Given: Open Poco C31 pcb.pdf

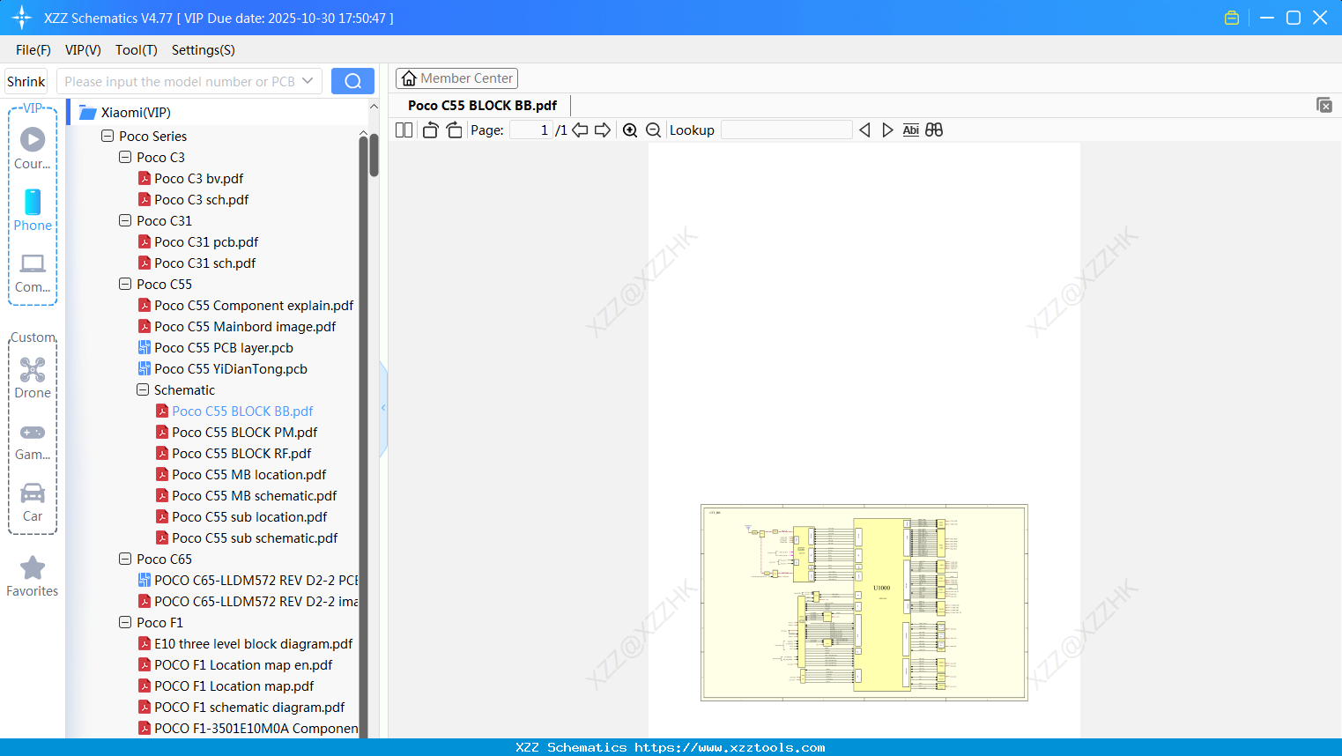Looking at the screenshot, I should click(206, 242).
